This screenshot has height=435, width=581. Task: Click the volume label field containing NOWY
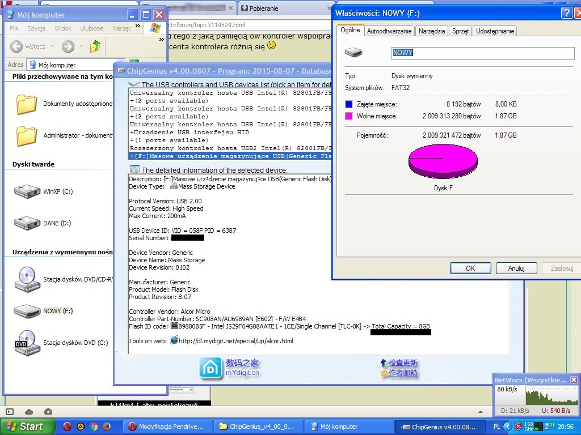click(483, 53)
